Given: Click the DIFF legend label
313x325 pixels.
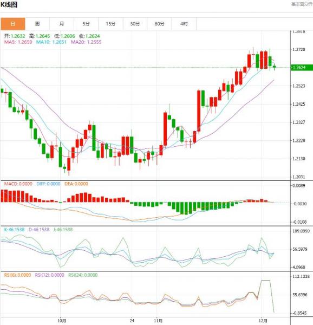Looking at the screenshot, I should pos(48,184).
